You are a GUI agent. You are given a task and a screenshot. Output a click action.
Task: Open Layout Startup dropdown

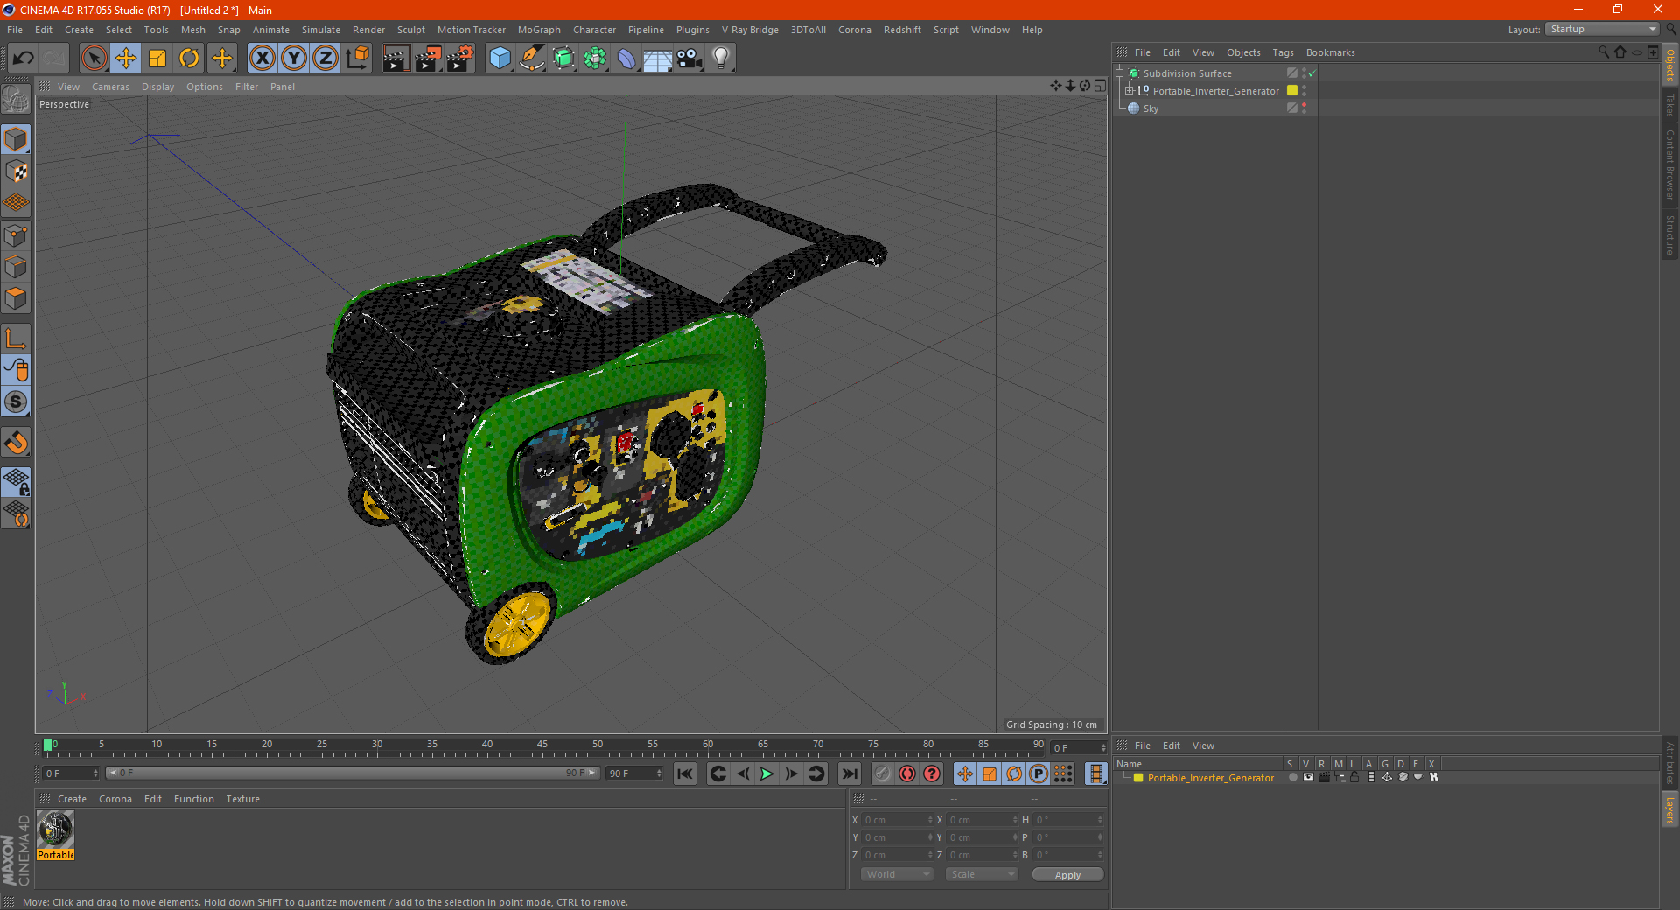pos(1603,29)
